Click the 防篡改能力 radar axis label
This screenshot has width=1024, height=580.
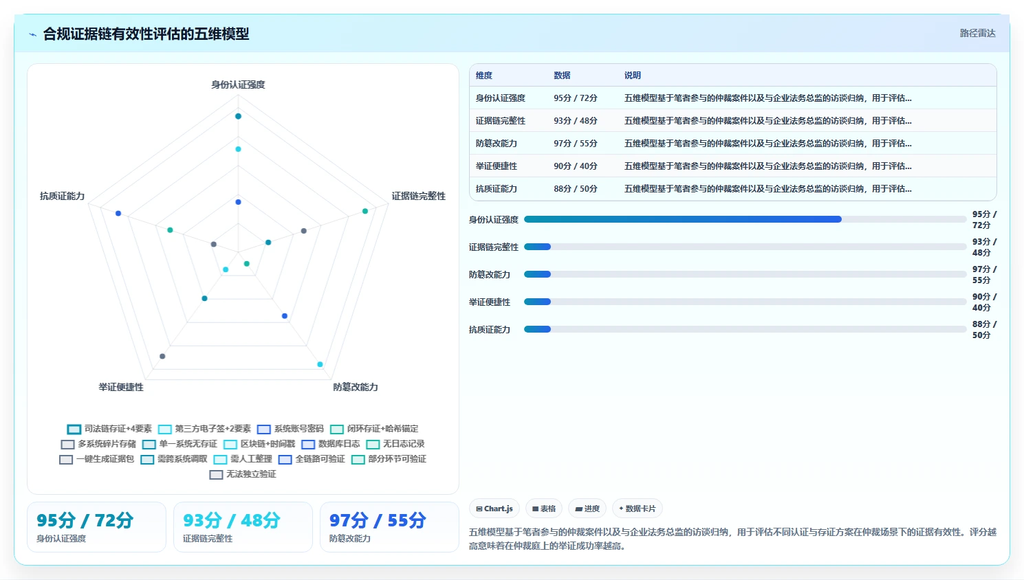356,387
